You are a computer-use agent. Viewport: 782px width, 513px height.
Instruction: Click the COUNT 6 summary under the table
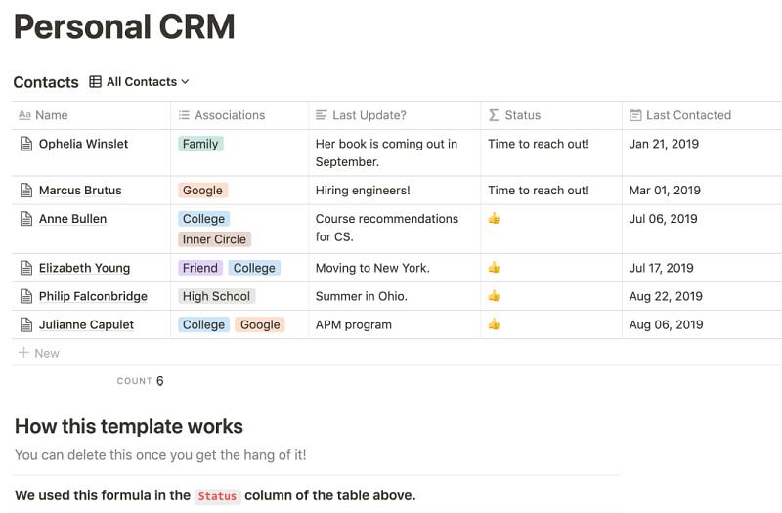tap(140, 381)
